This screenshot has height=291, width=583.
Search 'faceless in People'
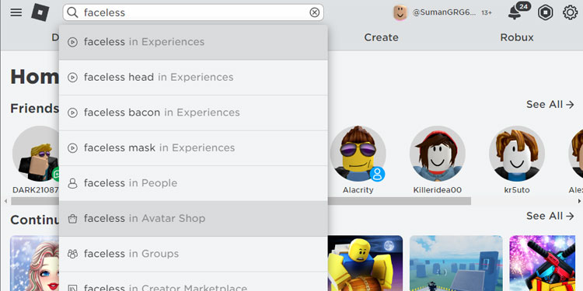coord(194,183)
